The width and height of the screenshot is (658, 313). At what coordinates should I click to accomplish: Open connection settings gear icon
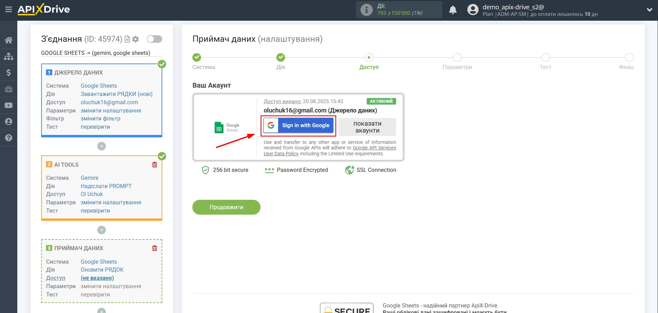pyautogui.click(x=136, y=39)
